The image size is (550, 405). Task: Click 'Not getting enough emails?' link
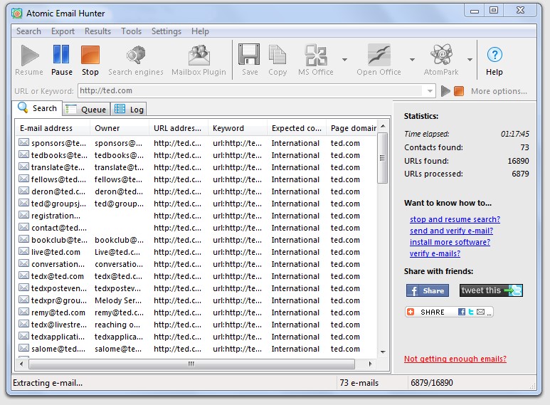pos(455,359)
